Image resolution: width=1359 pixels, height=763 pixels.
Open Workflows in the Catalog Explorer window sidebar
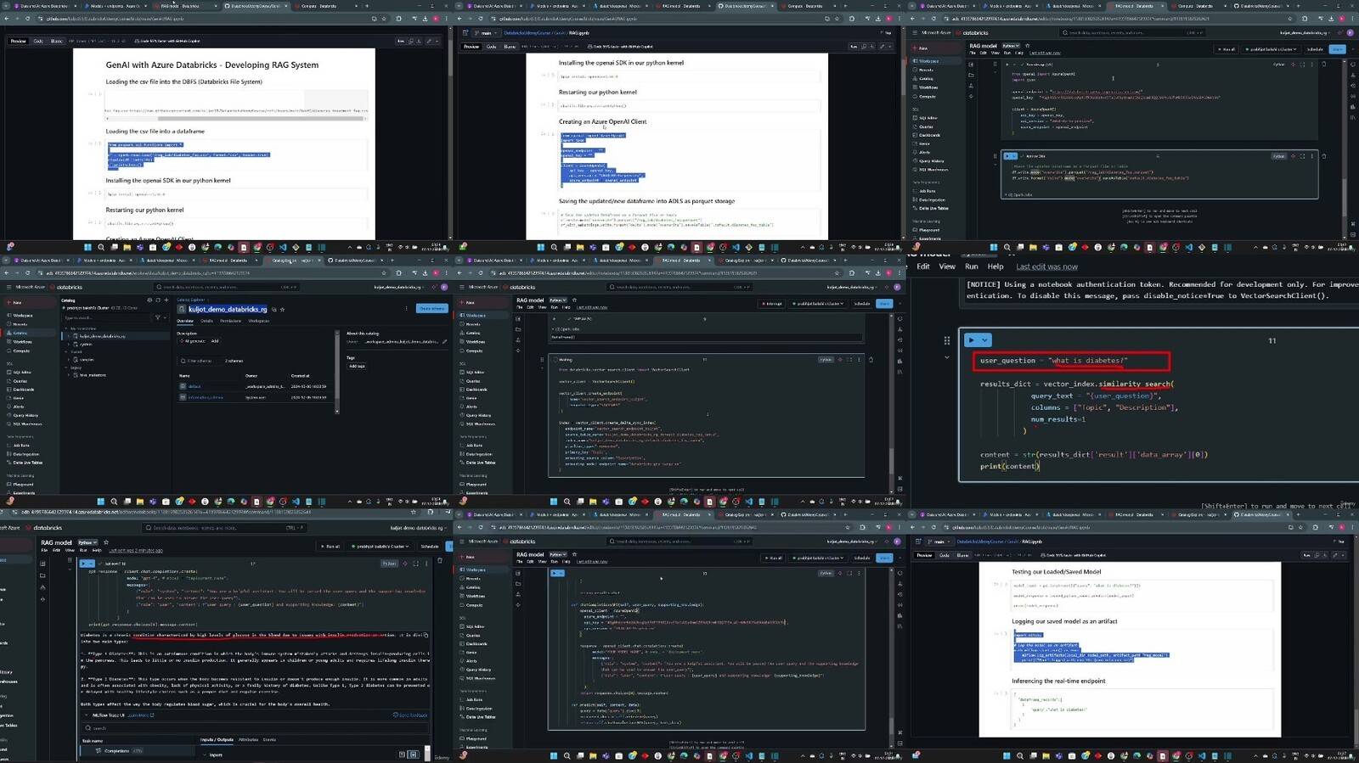(21, 342)
